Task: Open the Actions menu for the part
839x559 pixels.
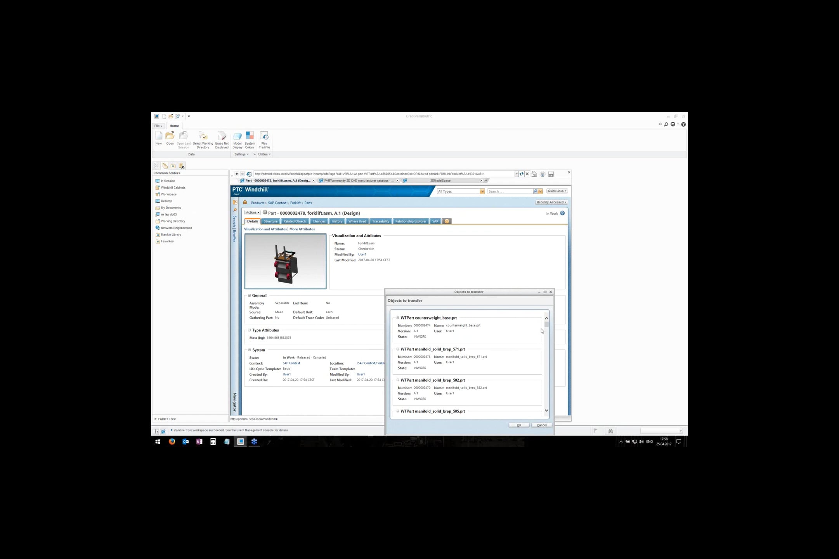Action: coord(252,212)
